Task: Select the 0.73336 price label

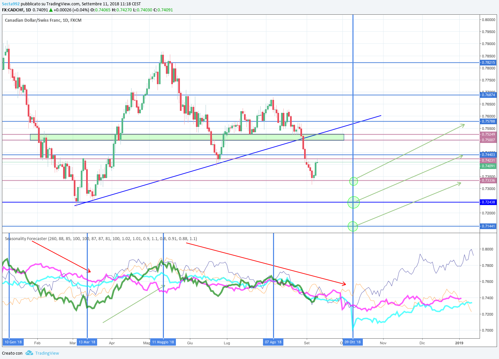Action: pyautogui.click(x=488, y=180)
